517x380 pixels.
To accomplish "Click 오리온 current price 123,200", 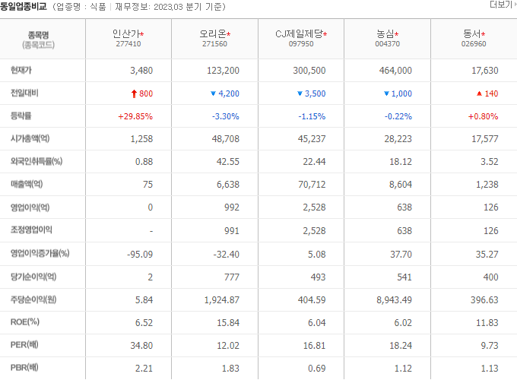I will [x=223, y=71].
